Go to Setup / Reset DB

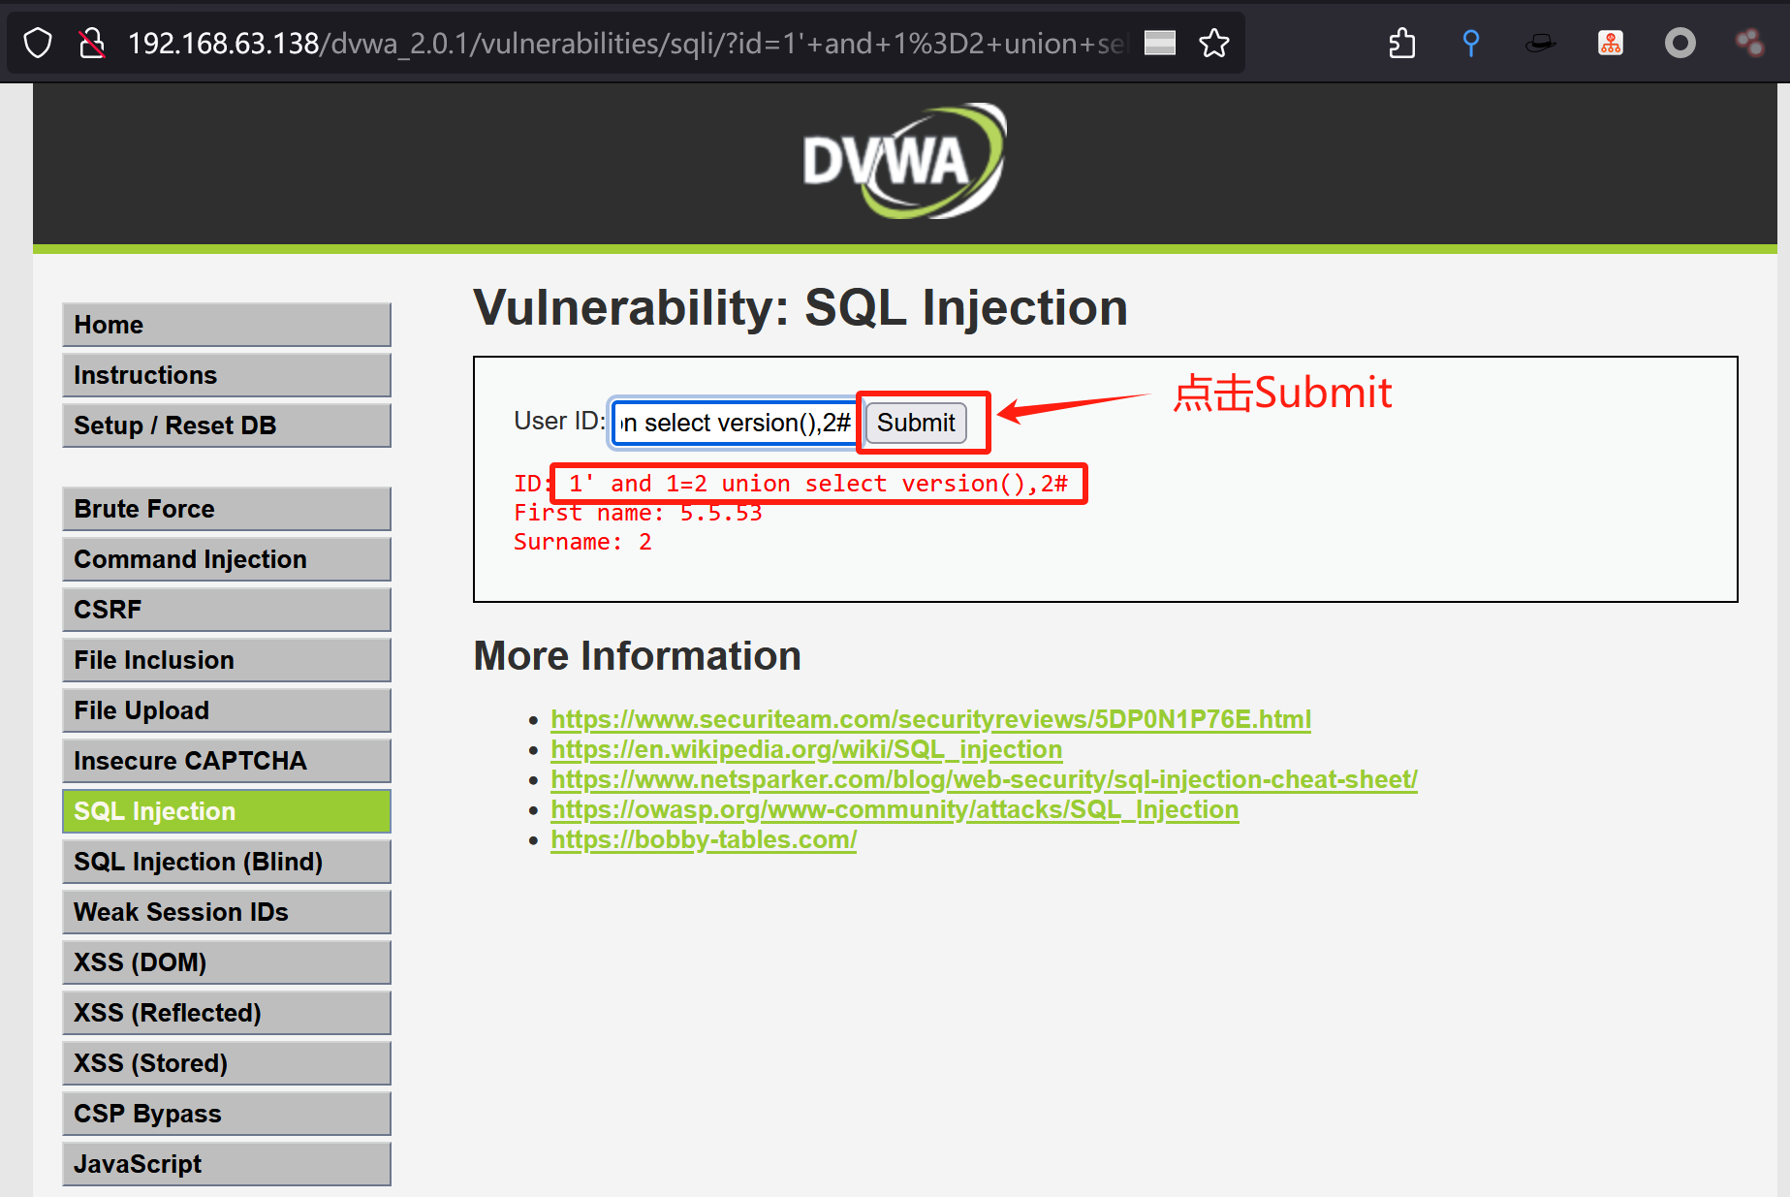pos(227,425)
